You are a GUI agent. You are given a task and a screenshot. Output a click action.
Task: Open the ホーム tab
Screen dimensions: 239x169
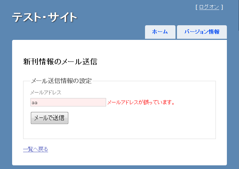(x=160, y=32)
